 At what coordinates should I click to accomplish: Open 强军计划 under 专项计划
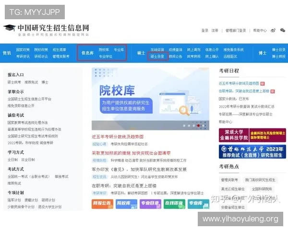[x=14, y=200]
